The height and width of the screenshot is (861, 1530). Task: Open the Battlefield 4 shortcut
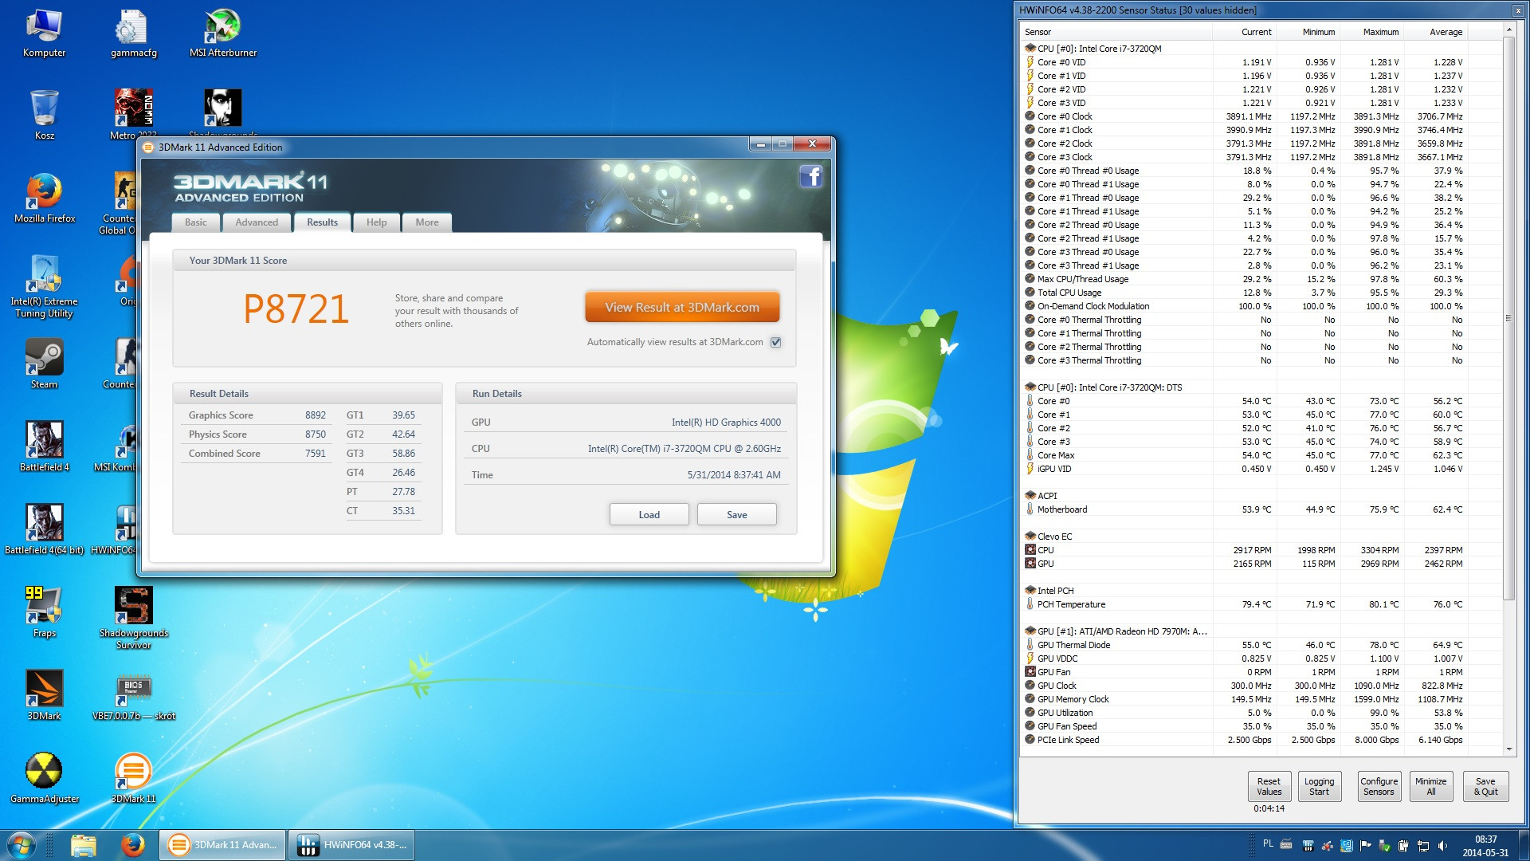(x=44, y=448)
